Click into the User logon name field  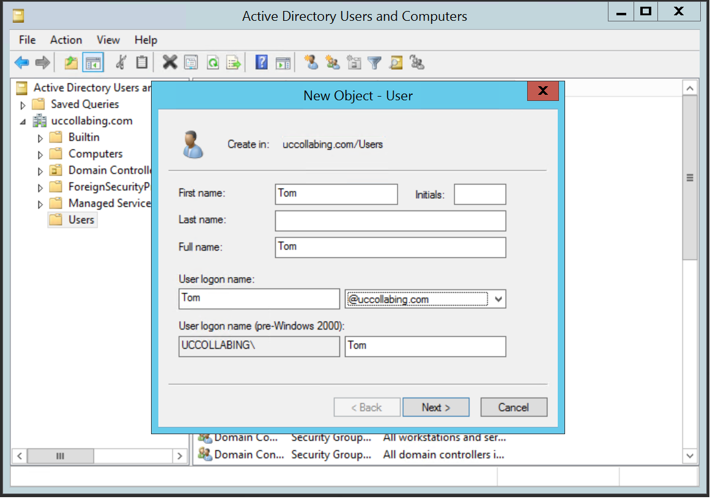(x=259, y=299)
